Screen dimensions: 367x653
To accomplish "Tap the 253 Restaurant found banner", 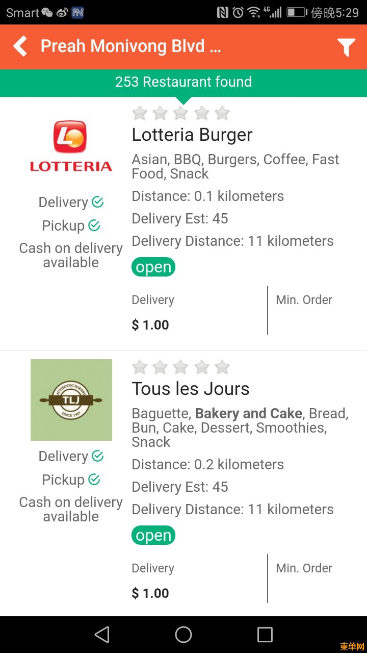I will [x=183, y=82].
